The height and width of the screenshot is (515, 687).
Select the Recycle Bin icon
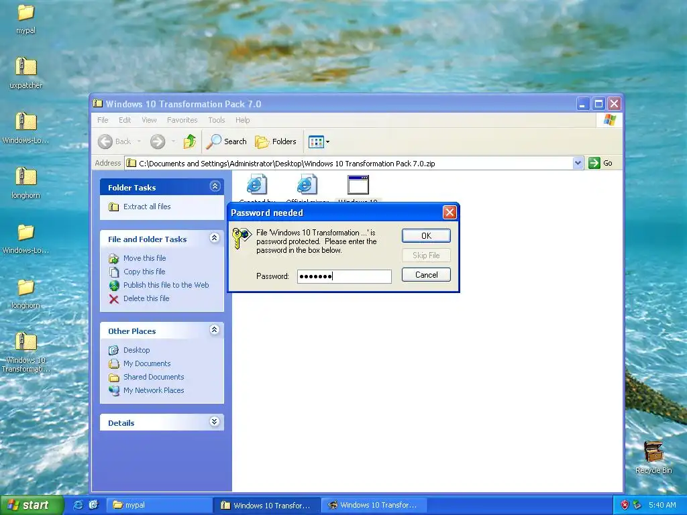click(653, 457)
